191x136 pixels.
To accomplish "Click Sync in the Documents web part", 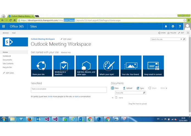I will (140, 88).
